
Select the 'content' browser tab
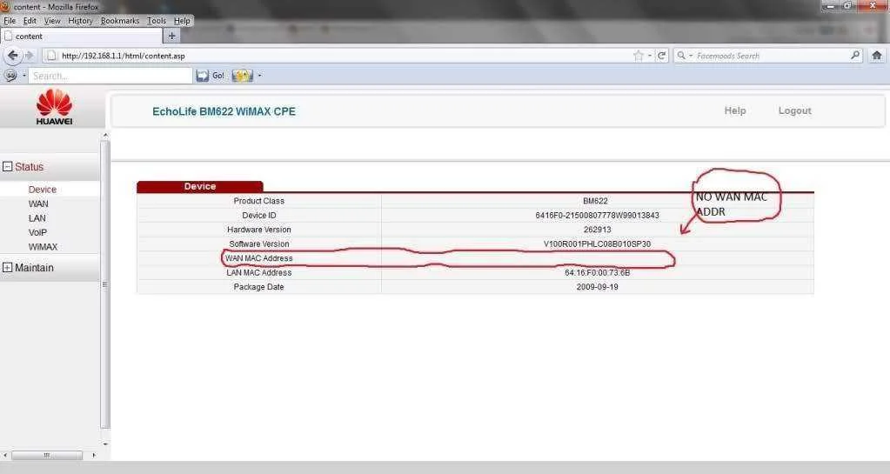[81, 36]
